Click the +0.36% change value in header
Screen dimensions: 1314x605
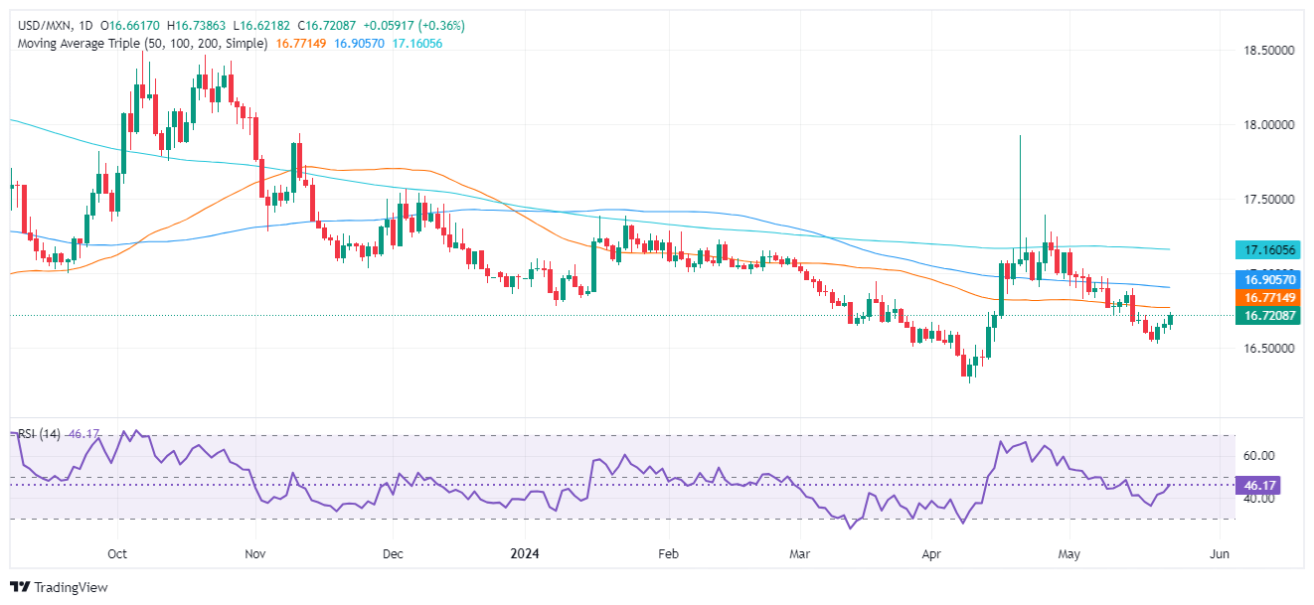tap(442, 25)
